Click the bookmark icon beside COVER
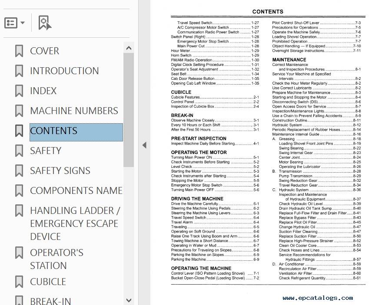Image resolution: width=375 pixels, height=305 pixels. (x=19, y=51)
